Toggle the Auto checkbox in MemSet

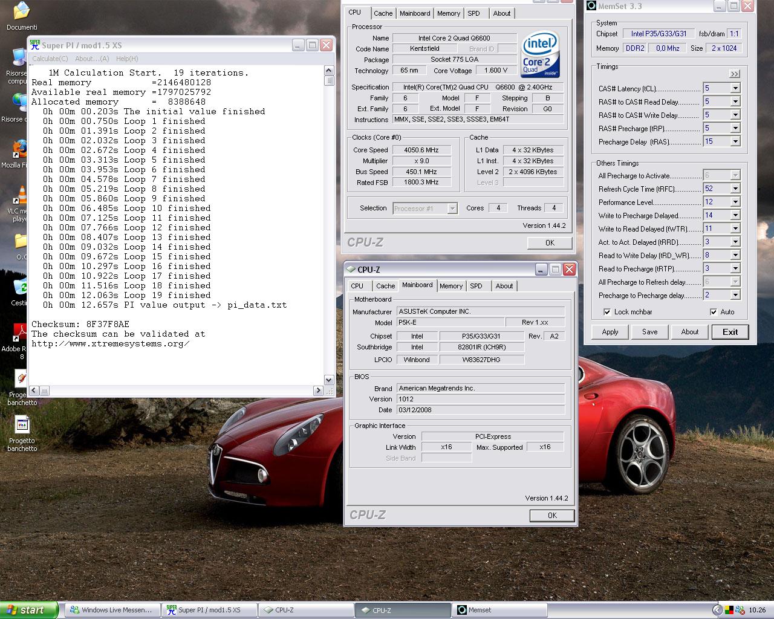click(714, 312)
